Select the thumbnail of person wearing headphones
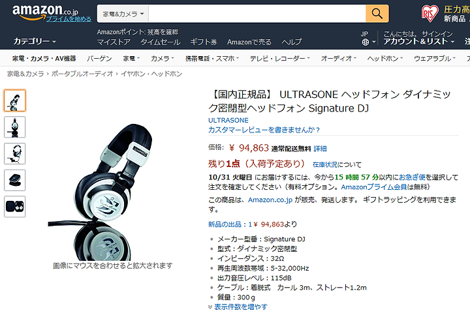 [14, 154]
